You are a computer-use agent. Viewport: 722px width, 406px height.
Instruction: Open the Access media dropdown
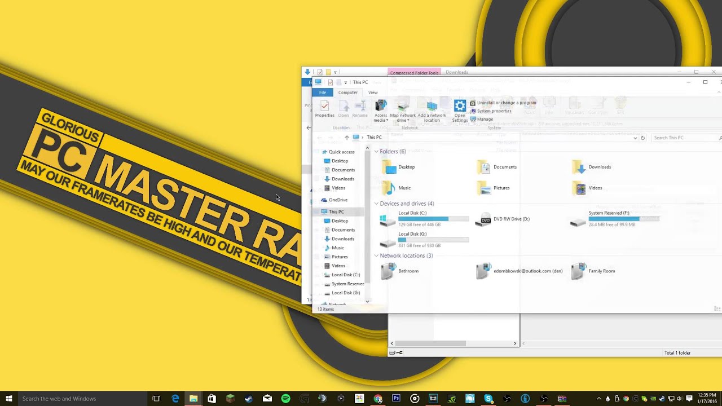click(x=381, y=111)
